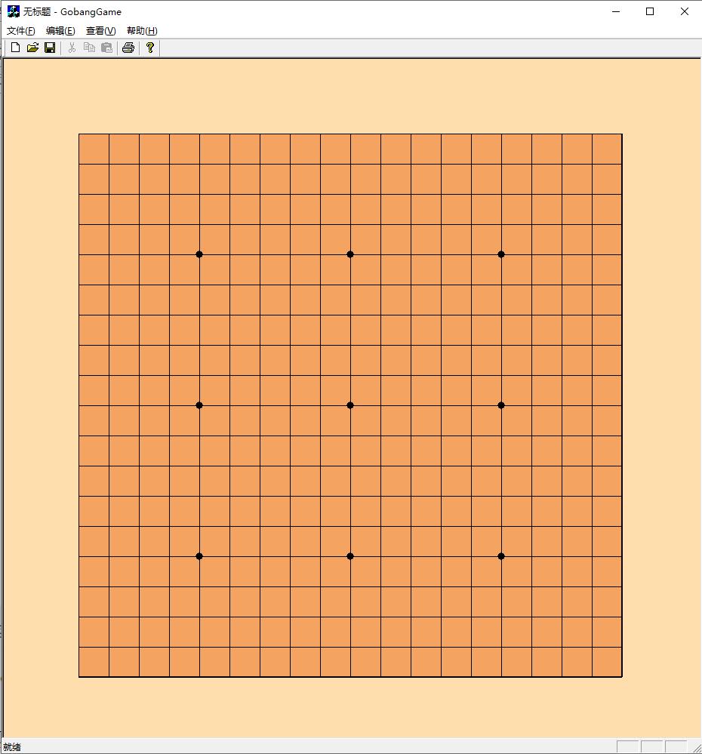Click the Copy toolbar icon

89,48
